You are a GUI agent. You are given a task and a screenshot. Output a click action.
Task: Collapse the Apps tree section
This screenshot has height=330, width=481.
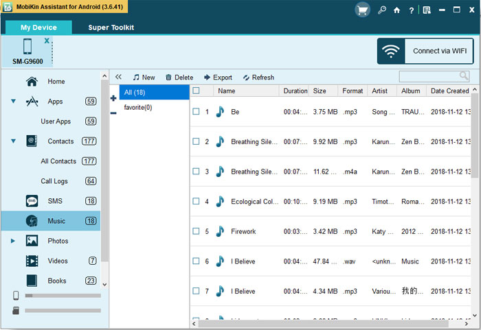(x=14, y=102)
